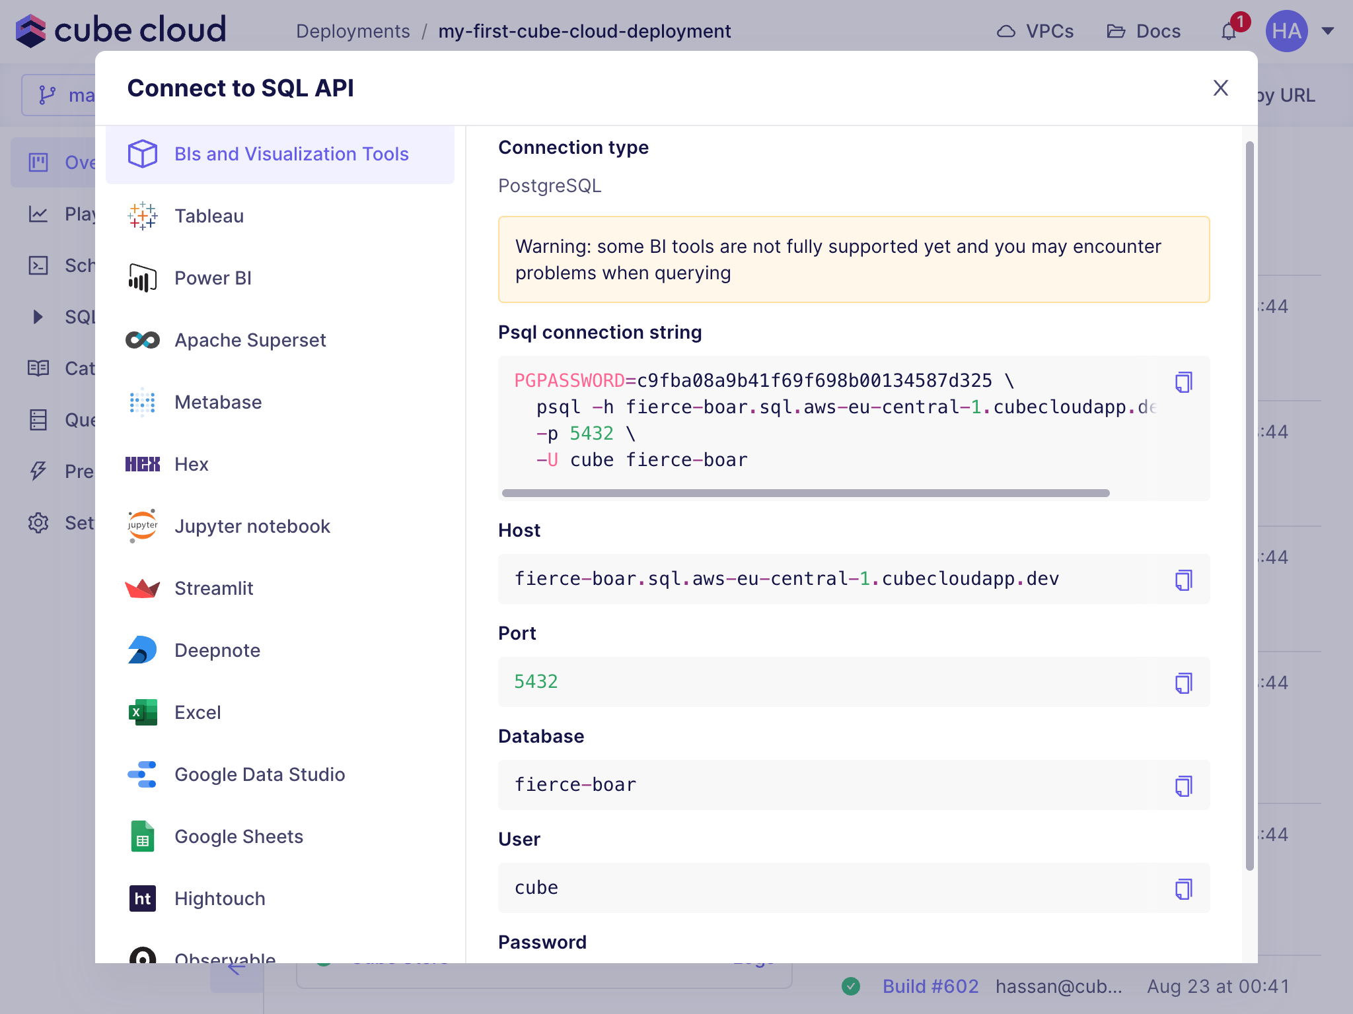This screenshot has width=1353, height=1014.
Task: Click the Cube Cloud logo
Action: 120,30
